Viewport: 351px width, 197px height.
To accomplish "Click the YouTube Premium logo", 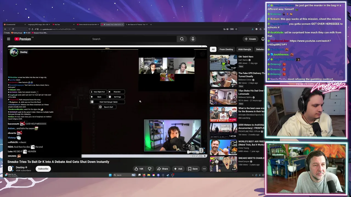I will pyautogui.click(x=23, y=39).
